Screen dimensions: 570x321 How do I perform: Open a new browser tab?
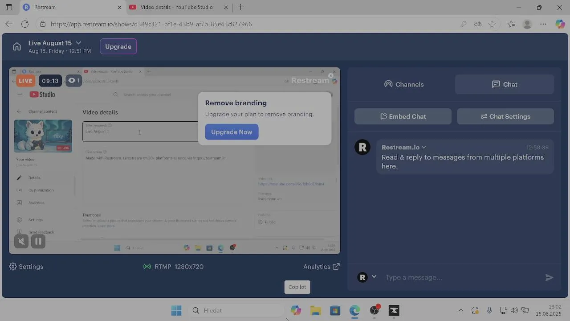click(240, 7)
